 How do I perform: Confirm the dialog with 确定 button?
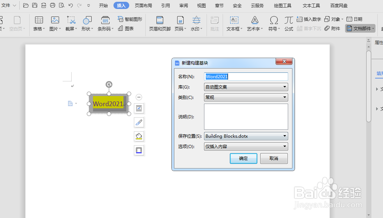pyautogui.click(x=243, y=158)
